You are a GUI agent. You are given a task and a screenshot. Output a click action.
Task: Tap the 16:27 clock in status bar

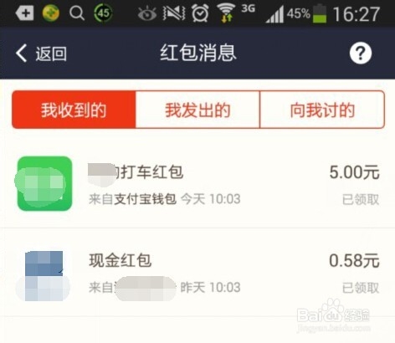(357, 14)
